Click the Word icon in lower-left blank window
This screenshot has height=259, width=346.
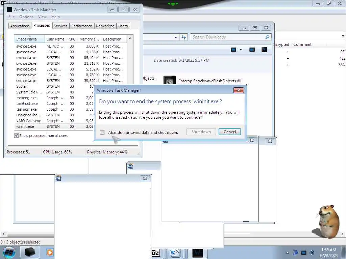click(58, 178)
